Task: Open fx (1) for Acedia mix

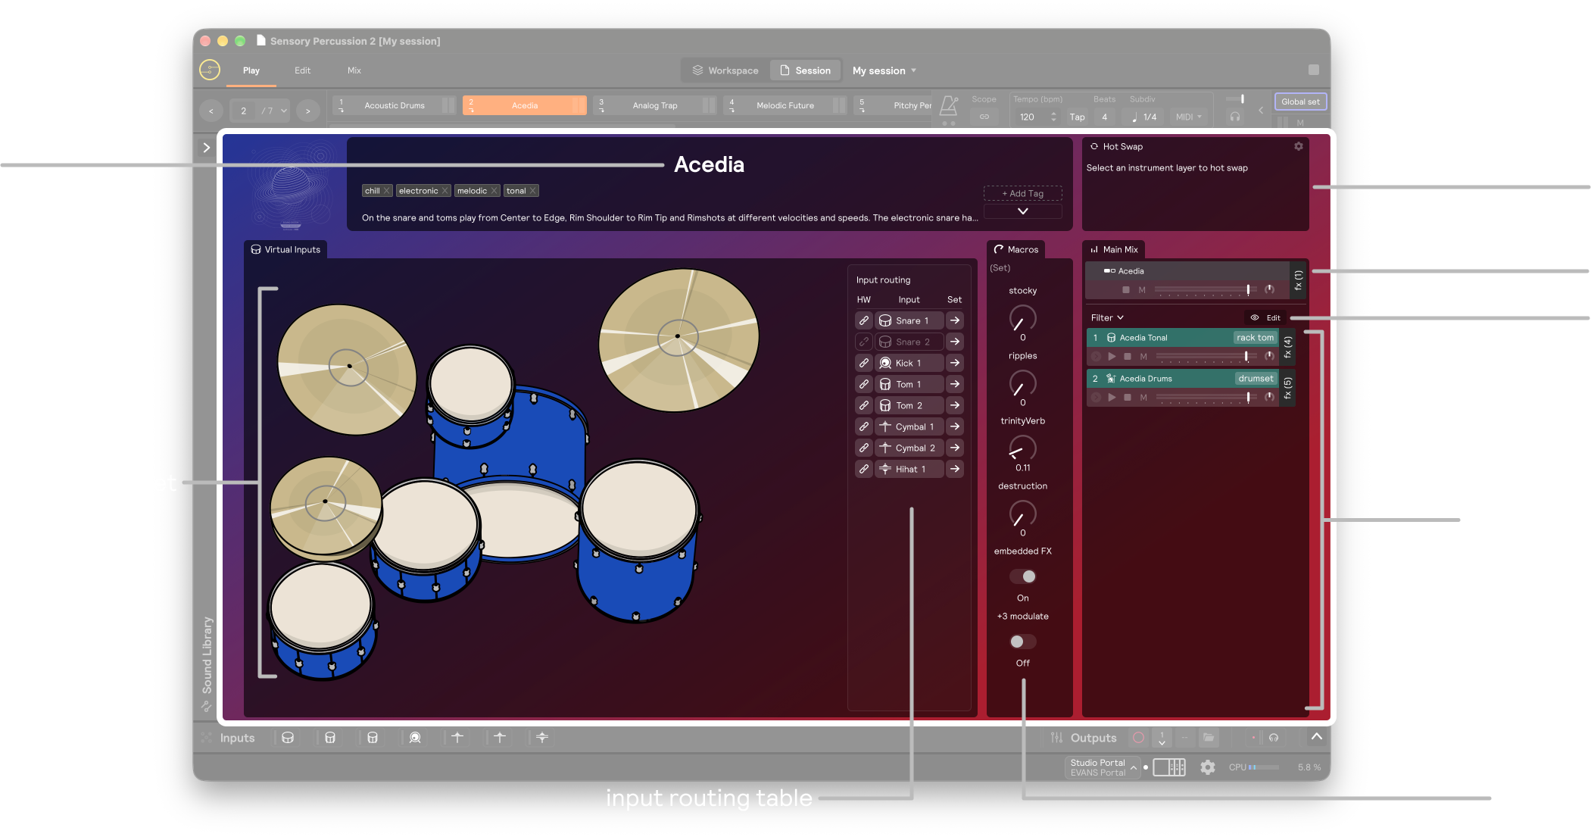Action: [x=1298, y=280]
